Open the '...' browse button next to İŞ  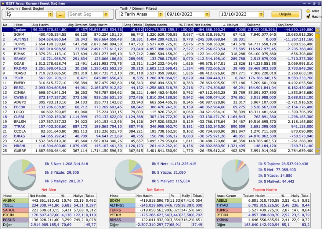(x=60, y=15)
